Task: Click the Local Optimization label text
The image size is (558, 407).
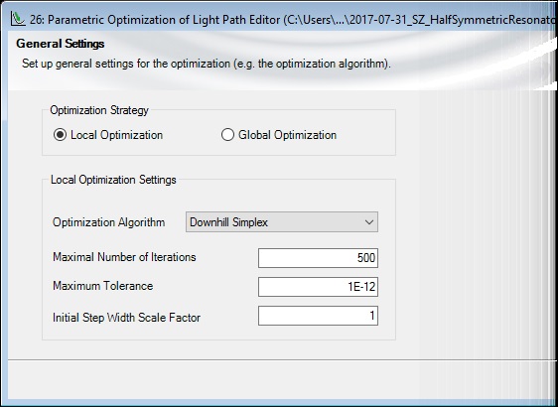Action: coord(116,135)
